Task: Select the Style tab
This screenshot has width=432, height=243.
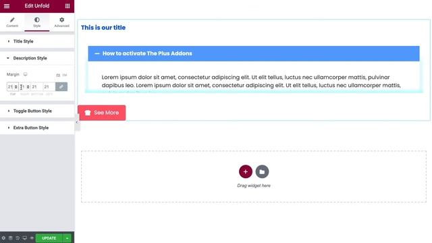Action: point(37,22)
